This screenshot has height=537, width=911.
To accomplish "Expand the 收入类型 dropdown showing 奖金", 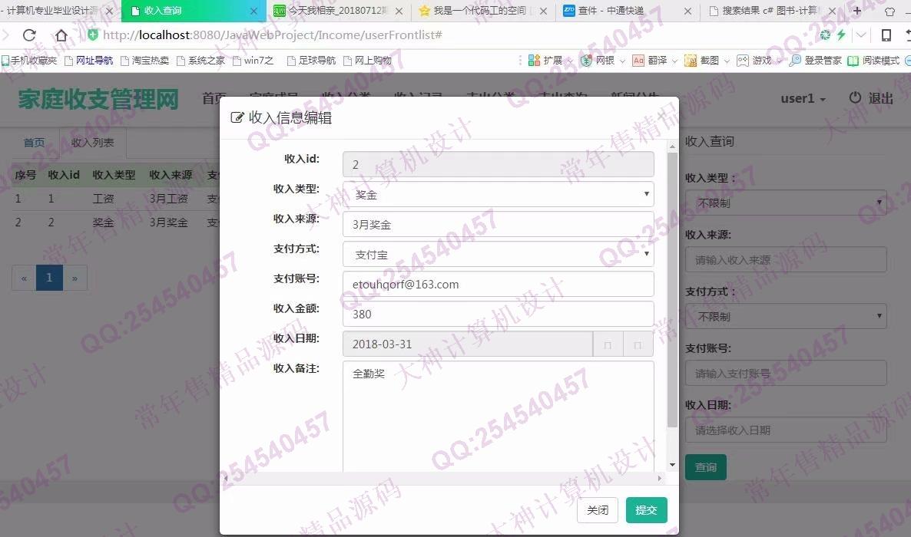I will (498, 195).
